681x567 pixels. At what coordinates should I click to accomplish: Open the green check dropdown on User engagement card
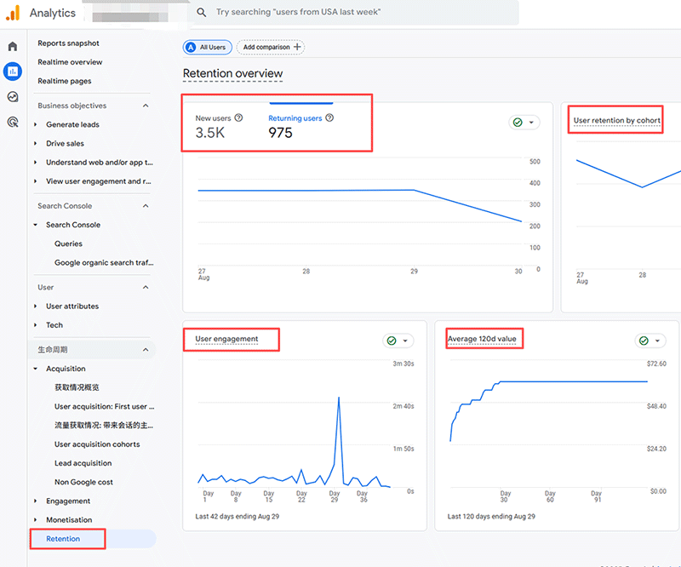coord(398,341)
